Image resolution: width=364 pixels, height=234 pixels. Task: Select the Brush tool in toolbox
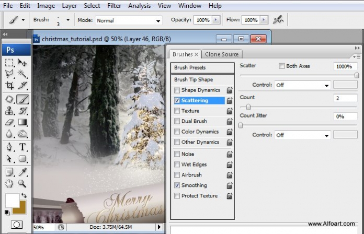pos(22,99)
